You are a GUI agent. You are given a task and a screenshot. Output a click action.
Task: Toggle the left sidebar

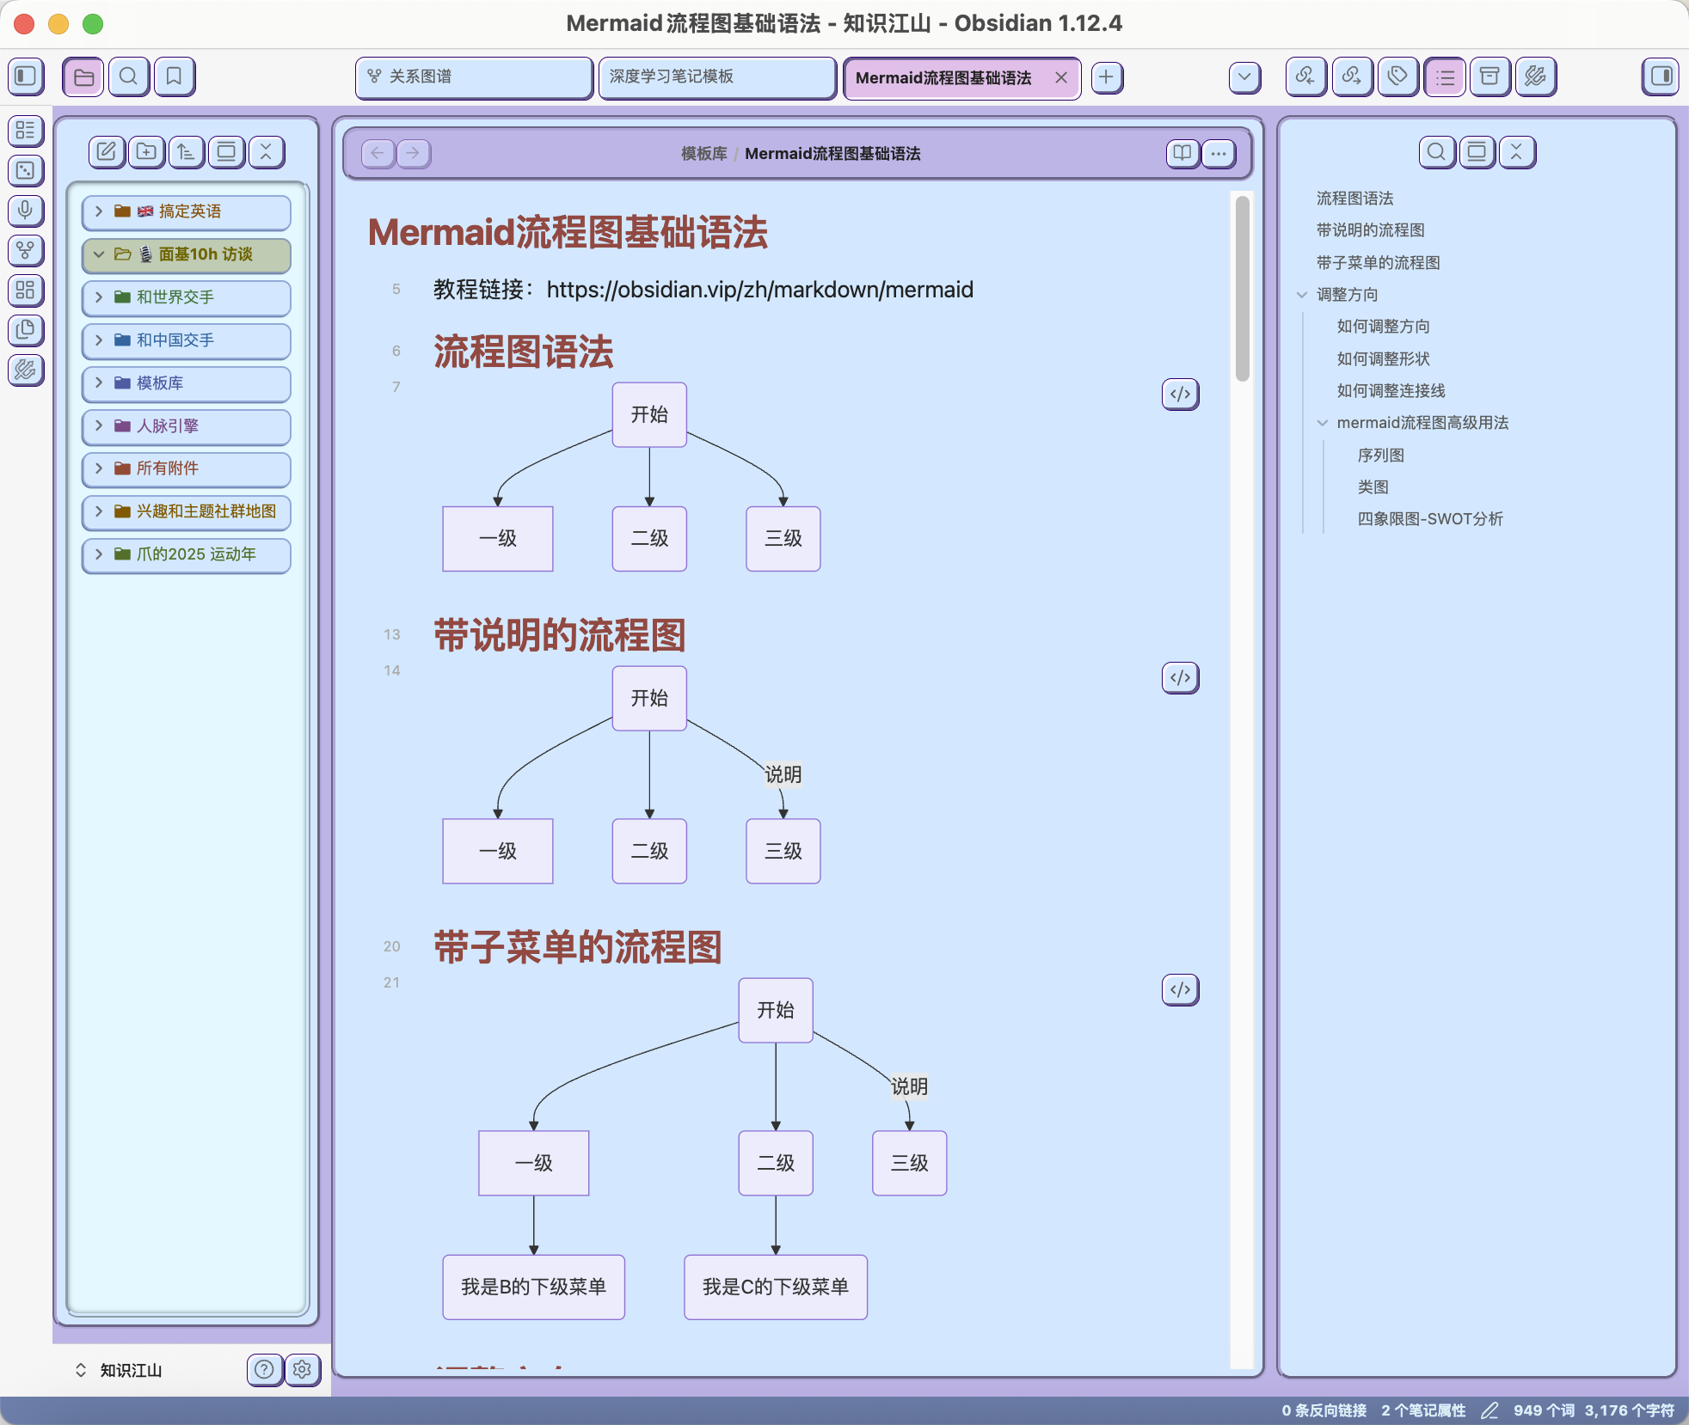coord(26,76)
